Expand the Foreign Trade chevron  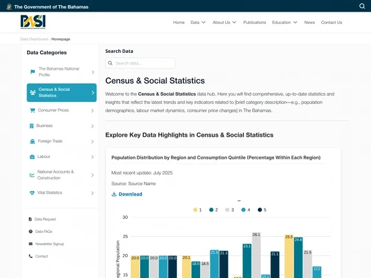point(92,141)
